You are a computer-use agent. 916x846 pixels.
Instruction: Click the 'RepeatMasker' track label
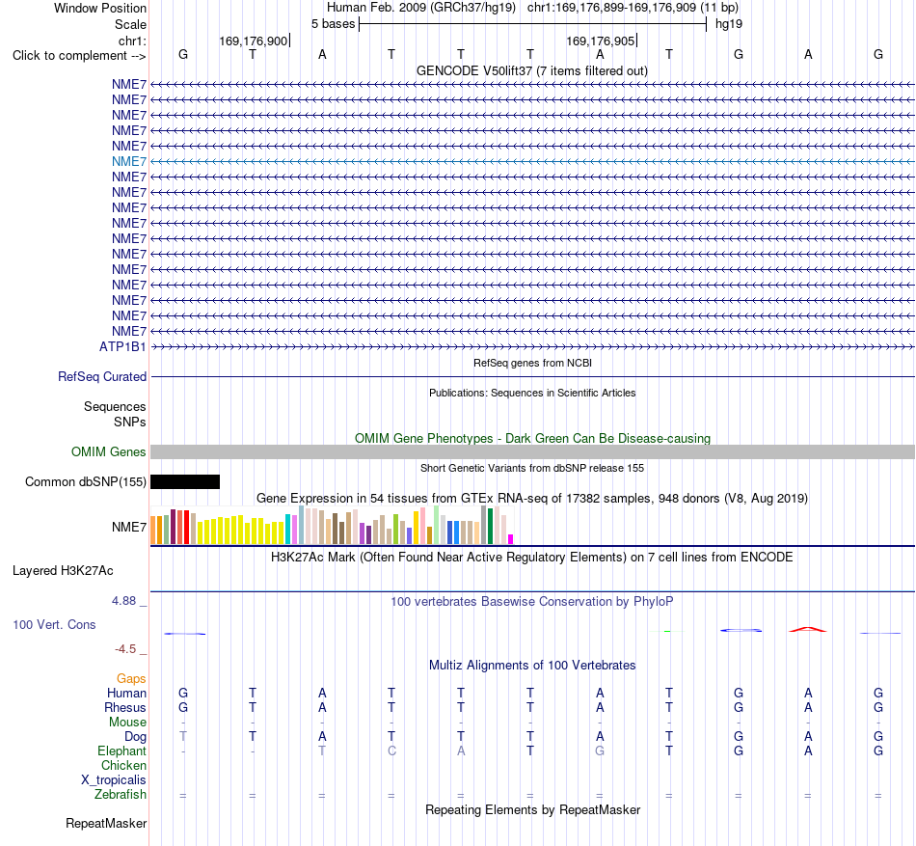pos(106,823)
